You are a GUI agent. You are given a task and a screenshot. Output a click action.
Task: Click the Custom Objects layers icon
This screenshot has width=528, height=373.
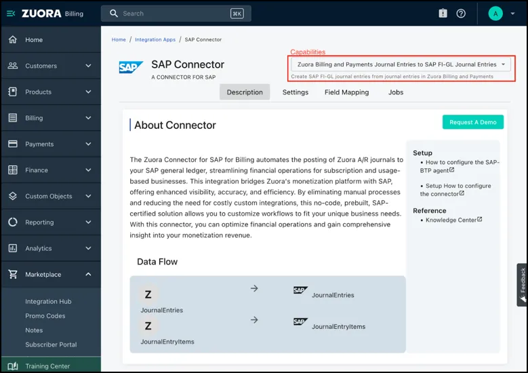coord(13,196)
